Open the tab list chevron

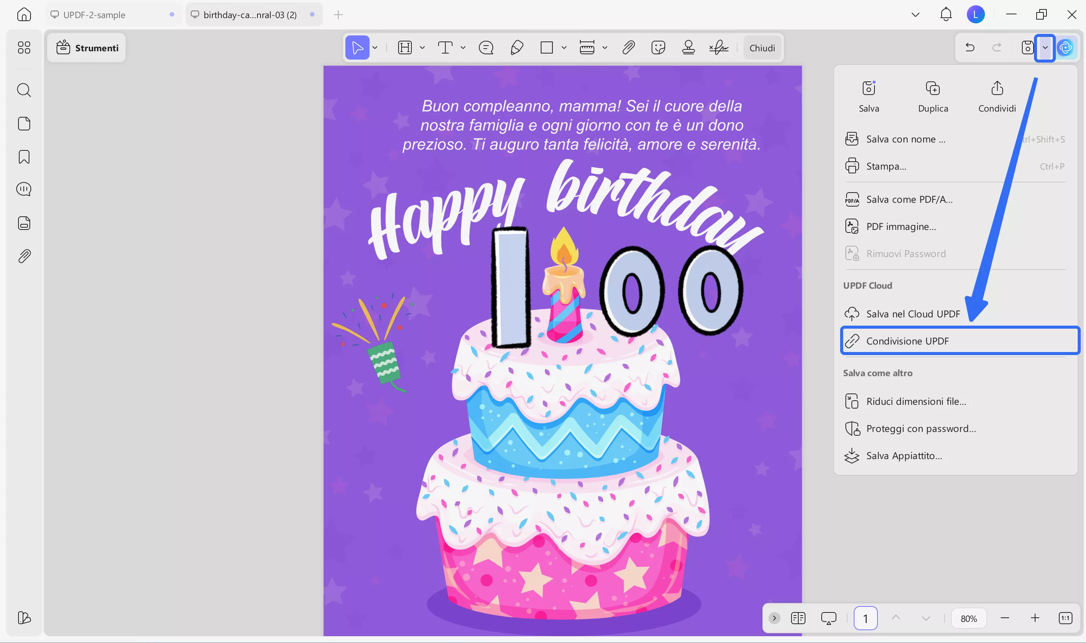(x=915, y=15)
